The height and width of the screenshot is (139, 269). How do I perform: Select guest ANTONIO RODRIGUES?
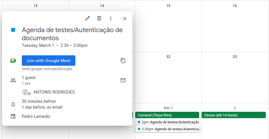[54, 92]
